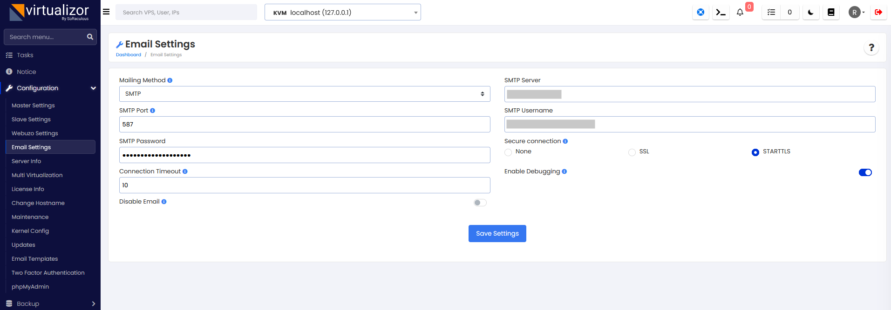Click the Save Settings button

coord(497,234)
